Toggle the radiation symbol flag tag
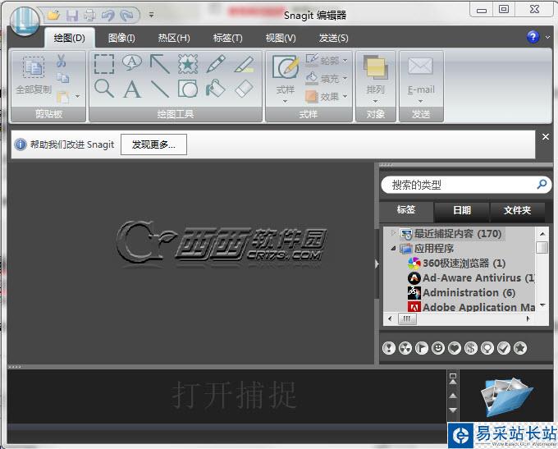Image resolution: width=558 pixels, height=449 pixels. (405, 348)
